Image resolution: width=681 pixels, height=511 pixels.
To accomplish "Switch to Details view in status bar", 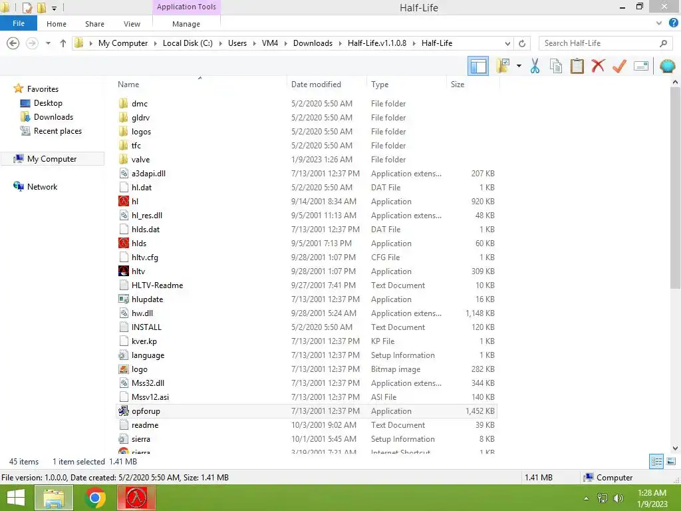I will point(656,462).
